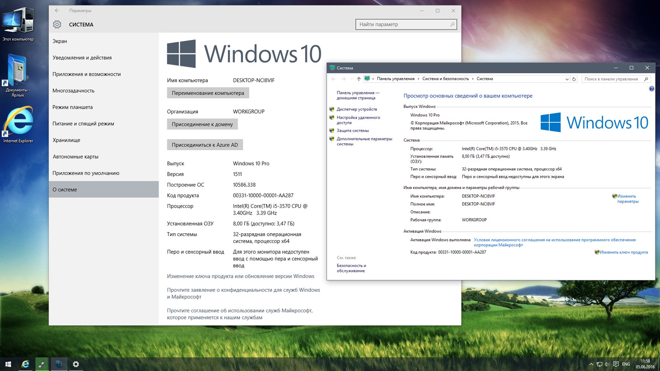Screen dimensions: 660x371
Task: Open Дополнительные параметры системы link
Action: (x=364, y=141)
